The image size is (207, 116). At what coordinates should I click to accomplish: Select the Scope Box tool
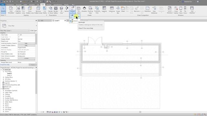[x=118, y=10]
